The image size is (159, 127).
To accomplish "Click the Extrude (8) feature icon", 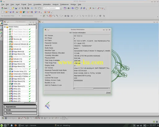I will coord(12,49).
